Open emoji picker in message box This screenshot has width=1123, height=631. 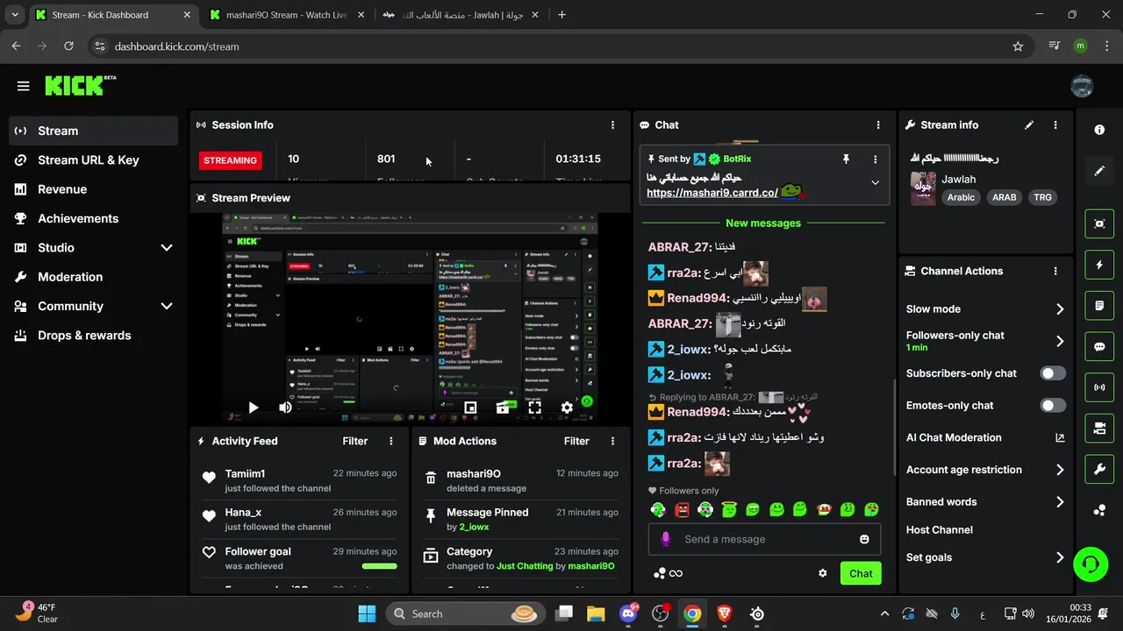864,539
